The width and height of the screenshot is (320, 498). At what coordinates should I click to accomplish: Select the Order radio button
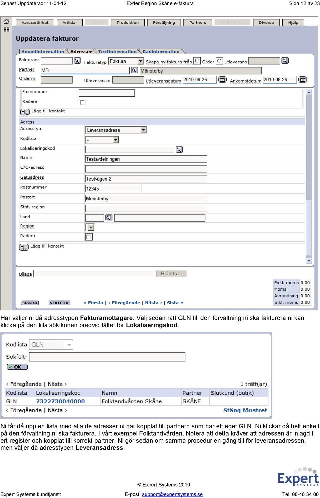pos(197,61)
